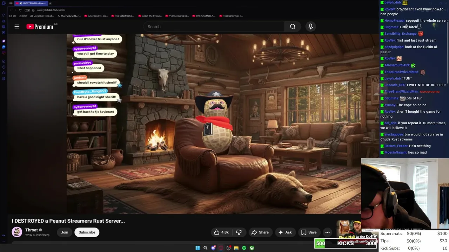This screenshot has height=252, width=449.
Task: Open Opera GX from the taskbar
Action: pyautogui.click(x=221, y=248)
